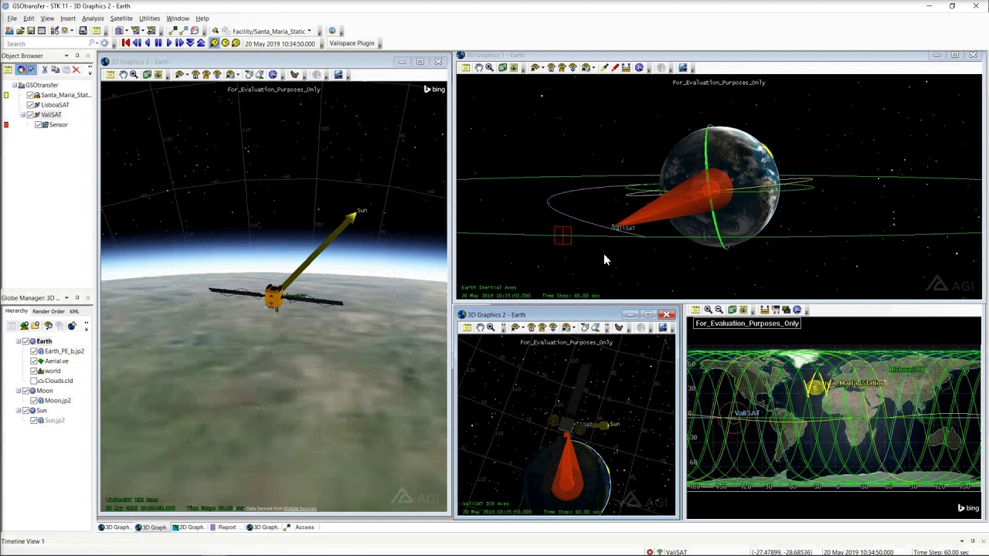989x556 pixels.
Task: Expand the search options dropdown arrow
Action: pos(97,43)
